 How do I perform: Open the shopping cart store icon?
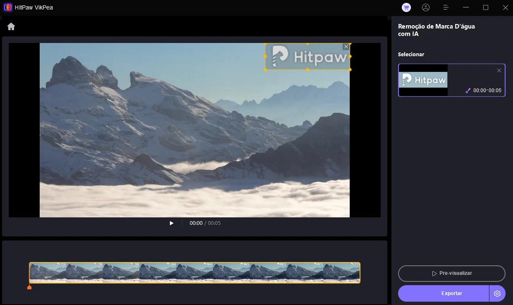tap(406, 7)
